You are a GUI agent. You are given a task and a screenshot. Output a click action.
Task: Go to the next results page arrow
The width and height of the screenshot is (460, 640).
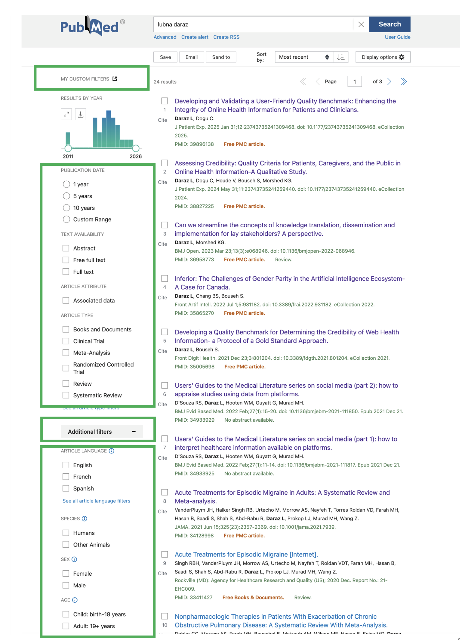pos(389,82)
